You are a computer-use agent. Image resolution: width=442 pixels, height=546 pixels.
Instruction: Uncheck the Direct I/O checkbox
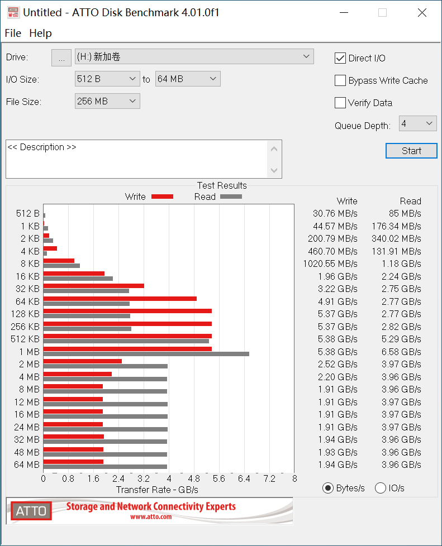click(x=340, y=58)
